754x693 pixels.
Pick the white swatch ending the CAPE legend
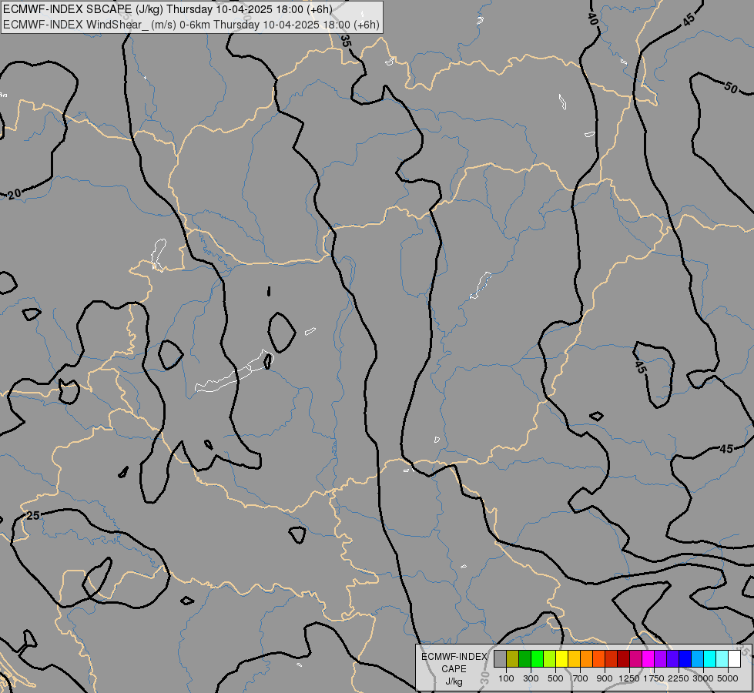point(734,658)
